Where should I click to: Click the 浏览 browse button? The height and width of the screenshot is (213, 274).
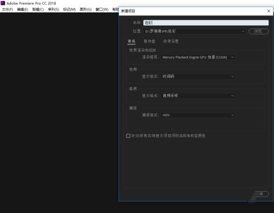tap(259, 31)
